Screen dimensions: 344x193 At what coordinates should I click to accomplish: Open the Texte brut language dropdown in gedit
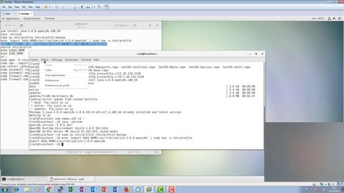(x=74, y=152)
